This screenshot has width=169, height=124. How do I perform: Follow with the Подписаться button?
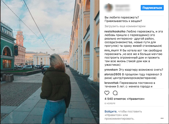152,8
